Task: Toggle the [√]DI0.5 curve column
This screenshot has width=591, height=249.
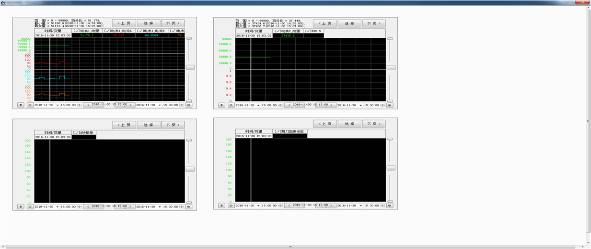Action: pyautogui.click(x=314, y=31)
